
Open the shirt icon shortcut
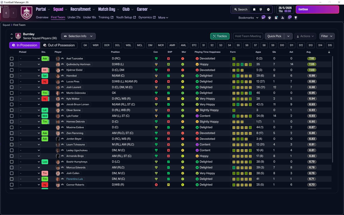[x=270, y=18]
